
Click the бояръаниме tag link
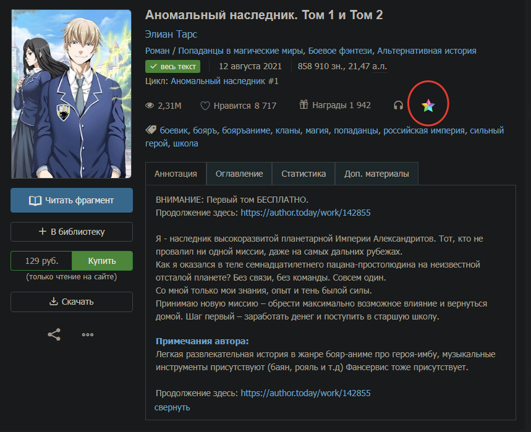coord(246,130)
